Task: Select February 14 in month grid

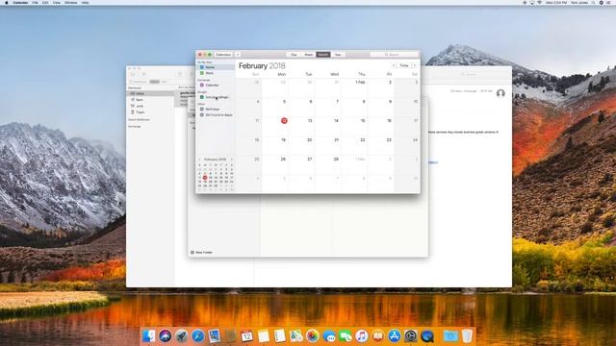Action: [336, 121]
